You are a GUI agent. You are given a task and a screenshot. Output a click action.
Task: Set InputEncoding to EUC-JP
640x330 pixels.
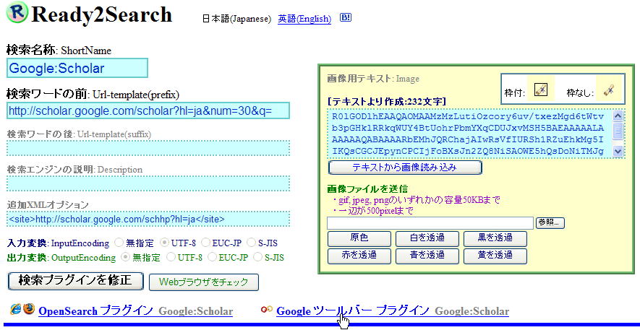coord(205,243)
